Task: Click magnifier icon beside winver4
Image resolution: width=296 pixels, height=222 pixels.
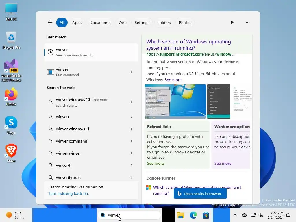Action: (x=50, y=165)
